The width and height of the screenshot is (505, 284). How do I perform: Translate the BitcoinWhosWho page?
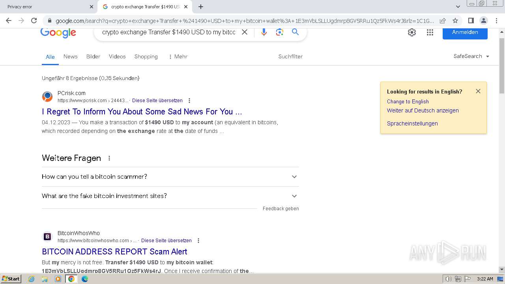(x=166, y=241)
